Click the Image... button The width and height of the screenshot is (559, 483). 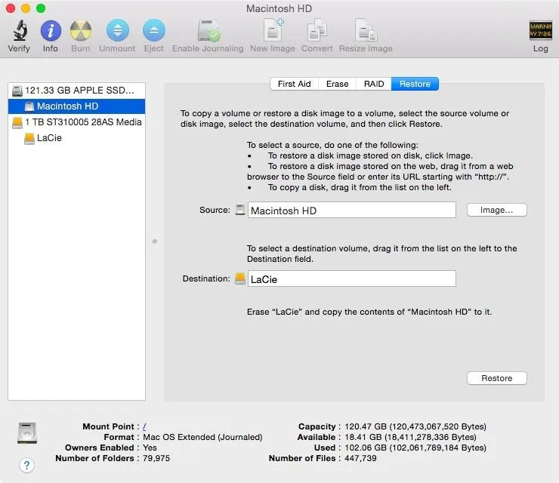[496, 210]
